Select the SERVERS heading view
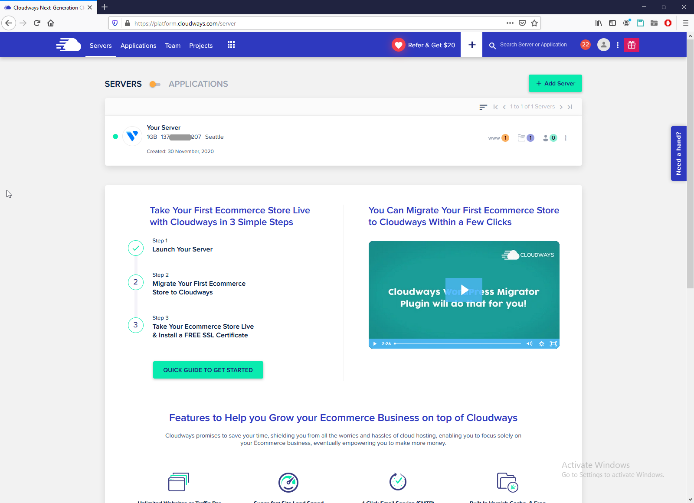 [x=123, y=84]
